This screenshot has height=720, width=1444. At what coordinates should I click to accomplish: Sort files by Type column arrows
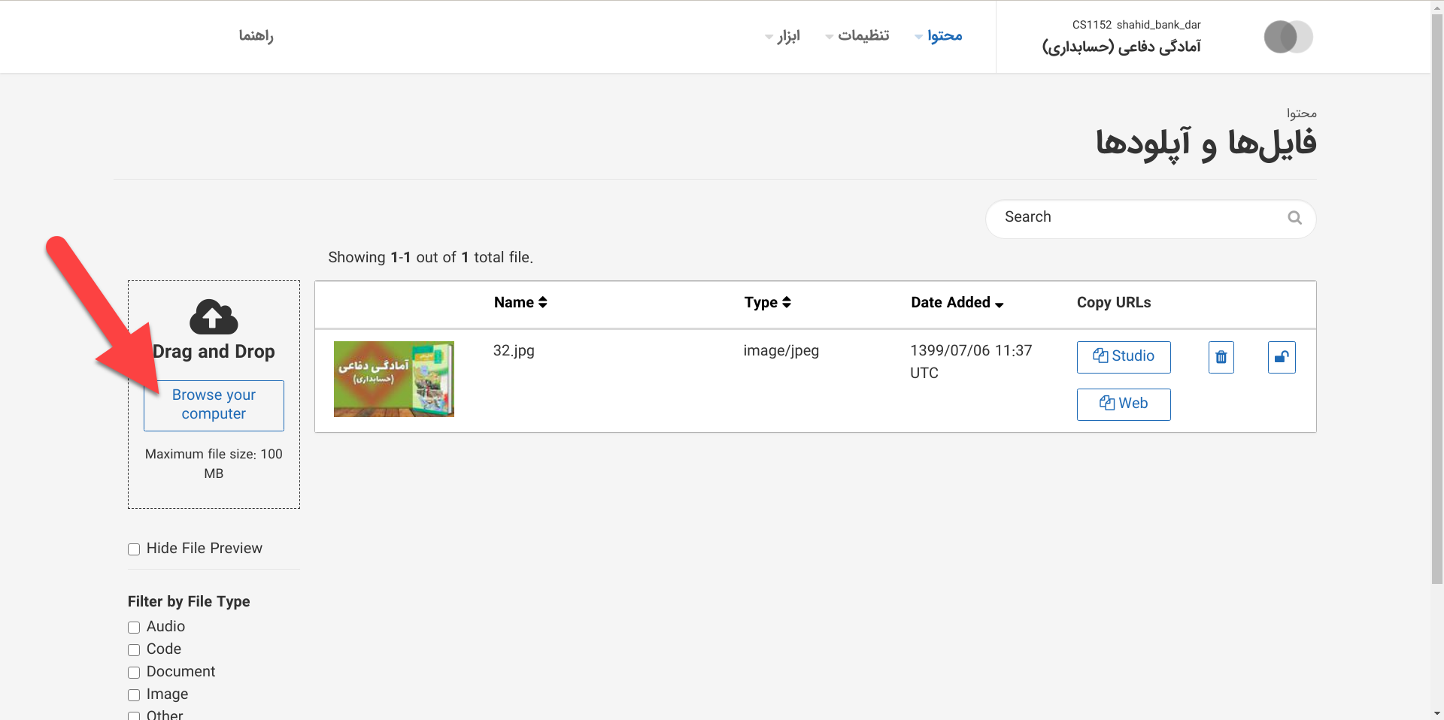click(787, 302)
